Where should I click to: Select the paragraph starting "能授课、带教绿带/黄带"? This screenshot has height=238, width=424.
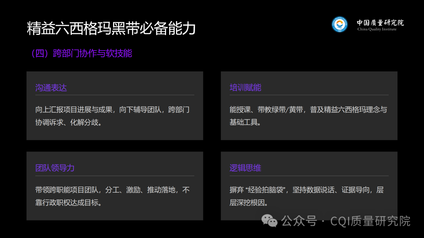coord(308,116)
